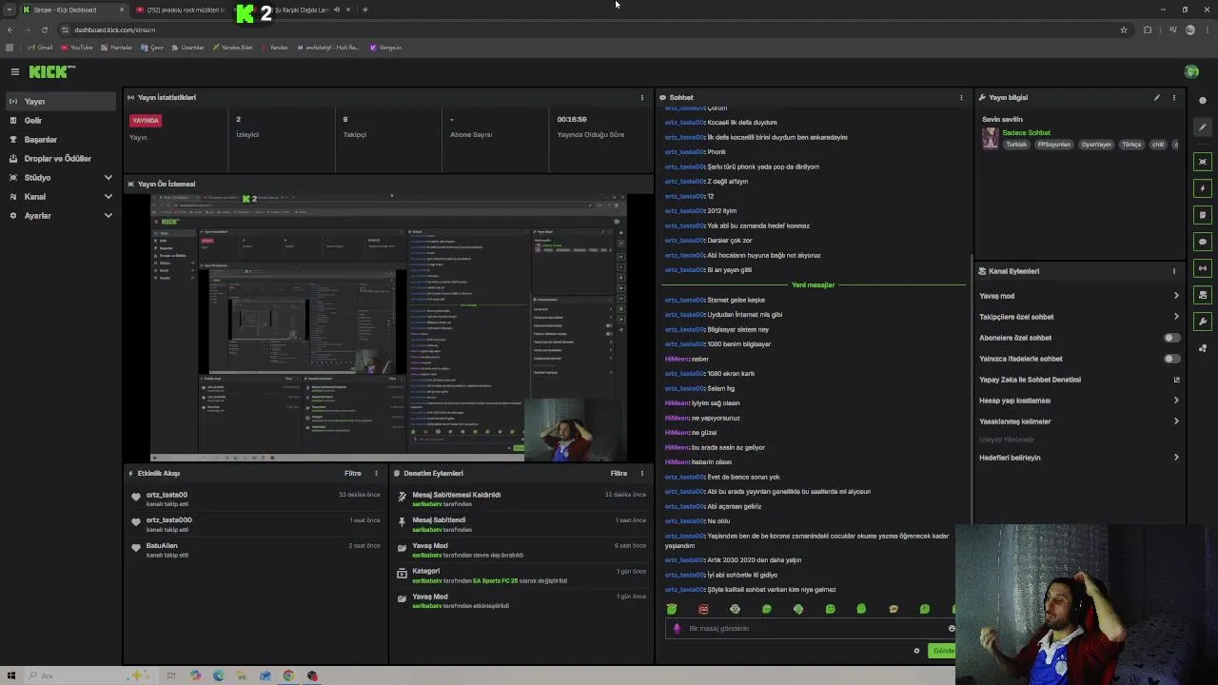The width and height of the screenshot is (1218, 685).
Task: Open the user avatar menu at top right
Action: click(1191, 71)
